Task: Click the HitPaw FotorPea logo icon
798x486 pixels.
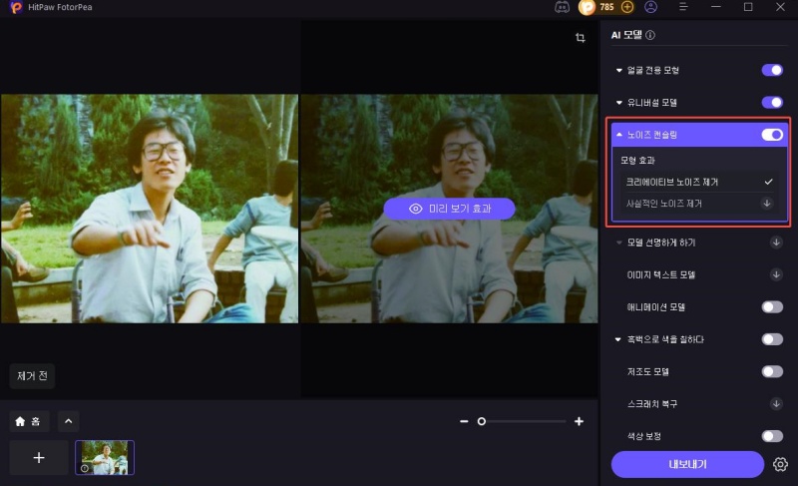Action: point(16,7)
